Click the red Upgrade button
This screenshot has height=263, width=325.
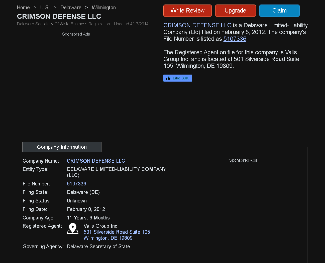235,11
